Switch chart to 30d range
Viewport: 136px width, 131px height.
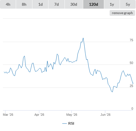74,4
